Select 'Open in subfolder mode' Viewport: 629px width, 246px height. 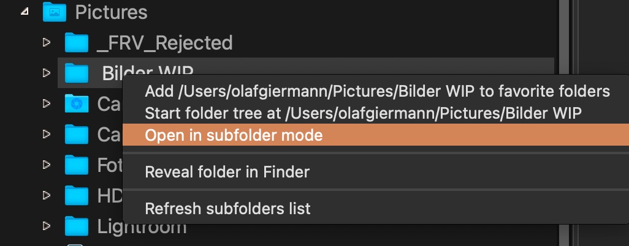tap(234, 135)
